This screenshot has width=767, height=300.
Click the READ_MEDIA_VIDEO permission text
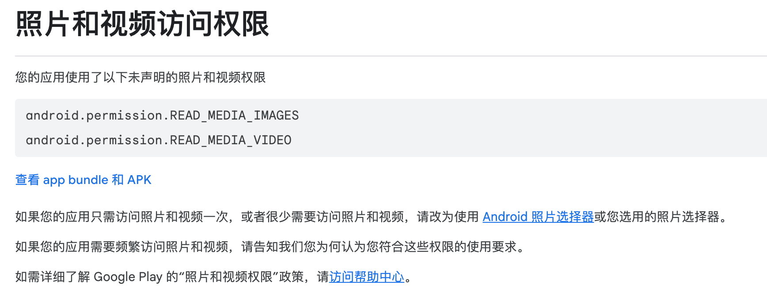tap(231, 140)
